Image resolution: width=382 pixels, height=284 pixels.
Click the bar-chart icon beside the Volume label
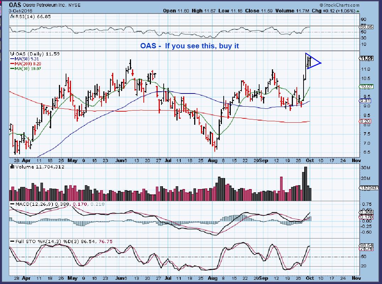click(12, 167)
